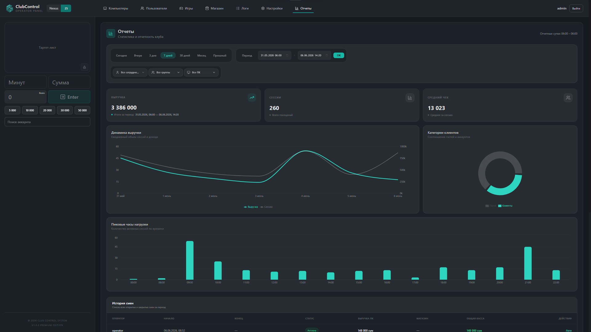Switch to the Магазин tab

click(215, 8)
